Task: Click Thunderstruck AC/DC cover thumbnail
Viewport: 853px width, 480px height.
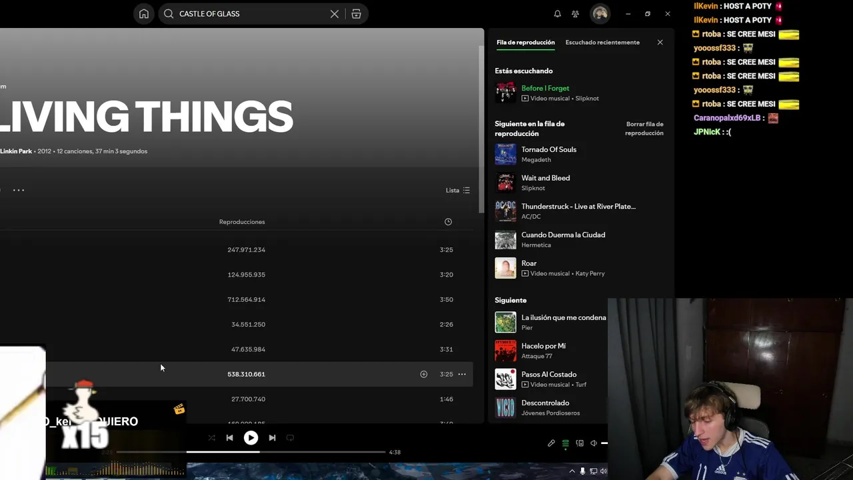Action: [505, 211]
